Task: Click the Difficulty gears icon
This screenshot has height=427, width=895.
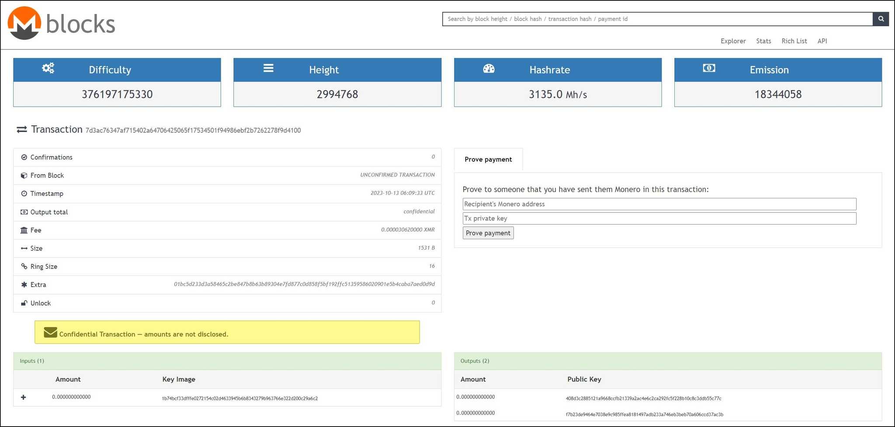Action: pyautogui.click(x=48, y=68)
